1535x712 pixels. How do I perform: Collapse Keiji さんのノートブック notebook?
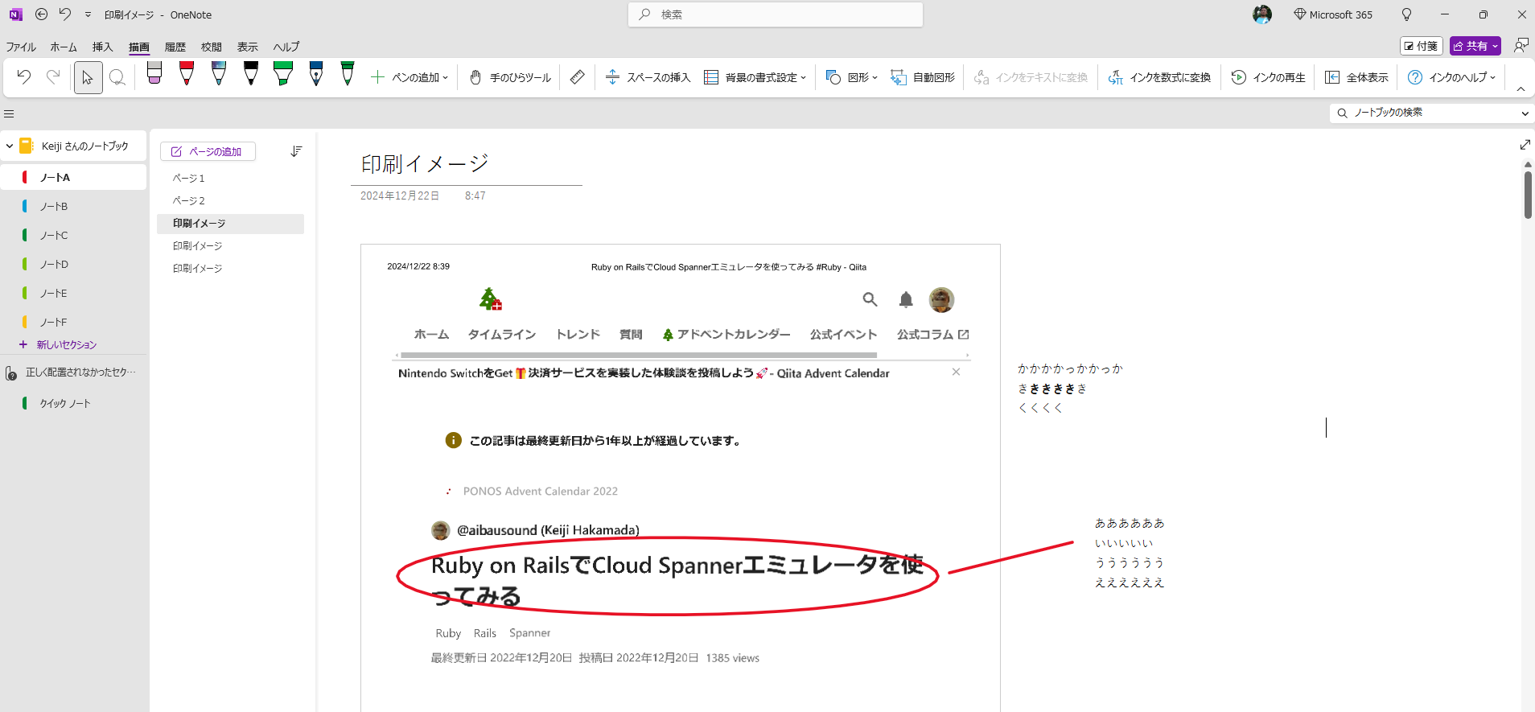point(10,146)
